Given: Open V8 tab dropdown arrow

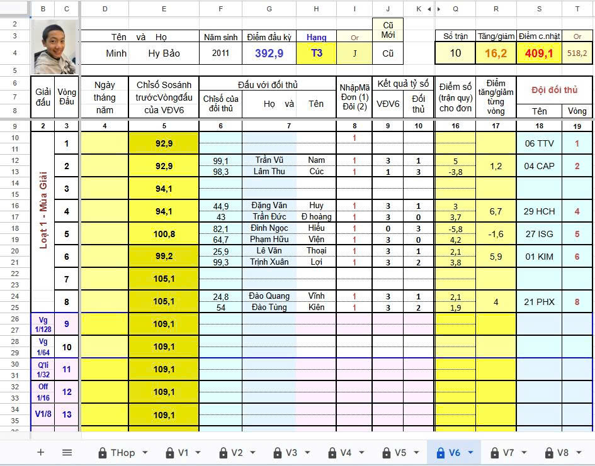Looking at the screenshot, I should coord(579,452).
